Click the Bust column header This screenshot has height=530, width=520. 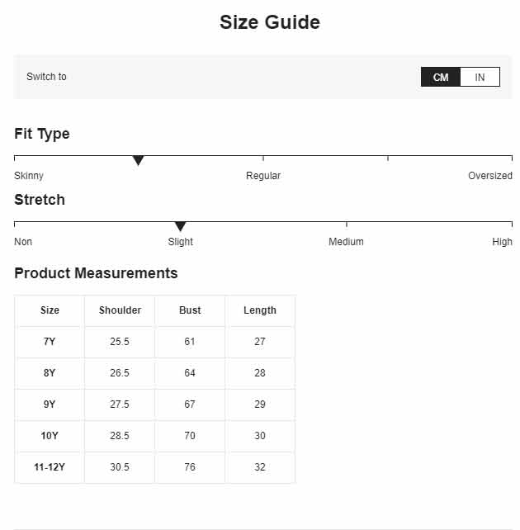tap(190, 310)
